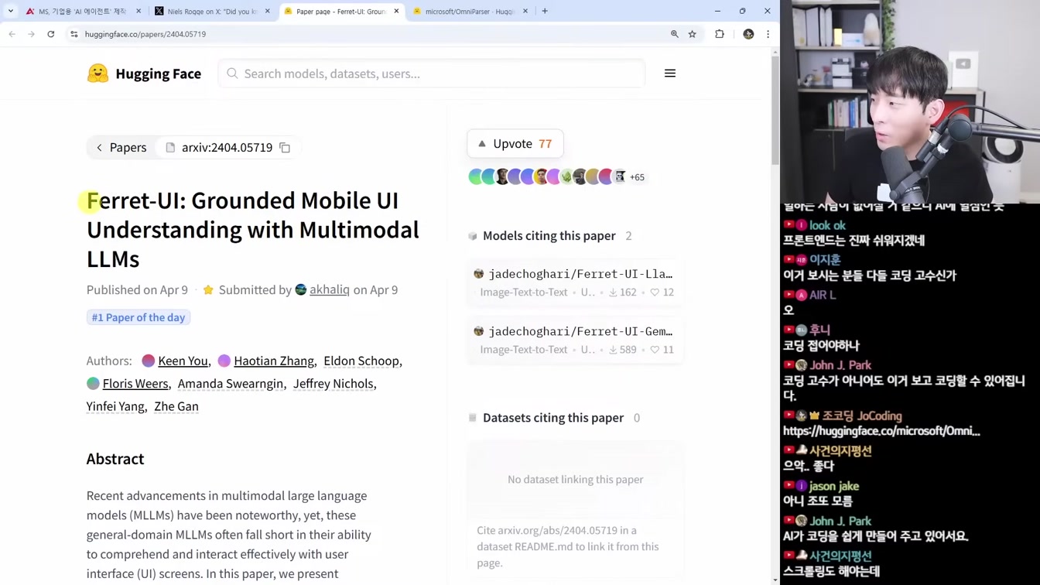This screenshot has width=1040, height=585.
Task: Go back to Papers list
Action: (x=121, y=148)
